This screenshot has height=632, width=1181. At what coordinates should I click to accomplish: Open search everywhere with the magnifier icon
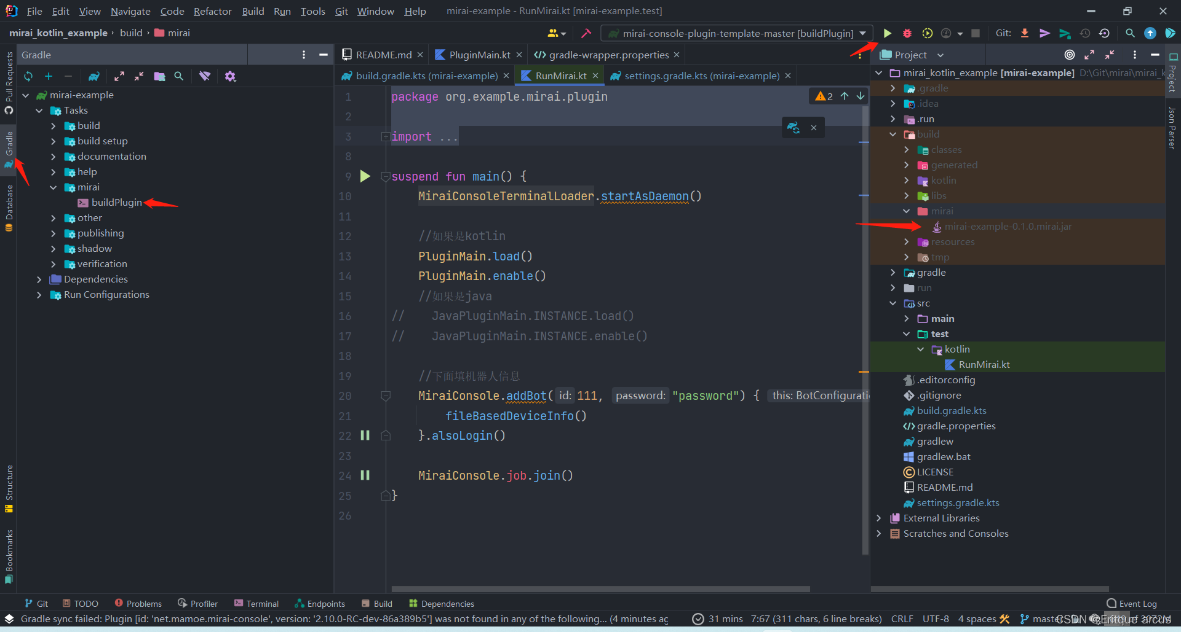coord(1131,33)
